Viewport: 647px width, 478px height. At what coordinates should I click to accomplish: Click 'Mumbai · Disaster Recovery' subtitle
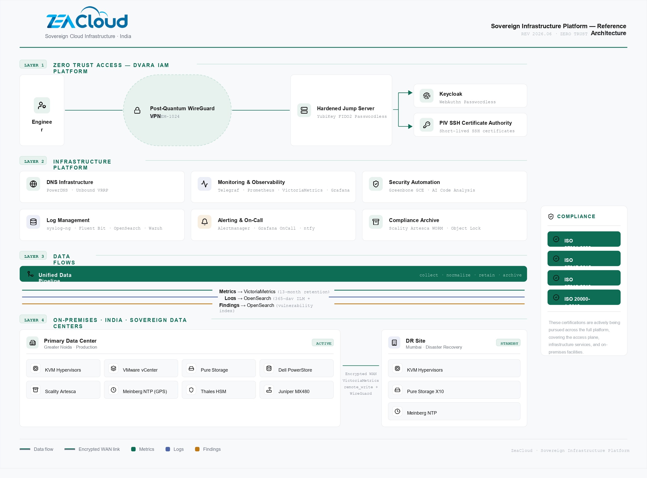(434, 347)
